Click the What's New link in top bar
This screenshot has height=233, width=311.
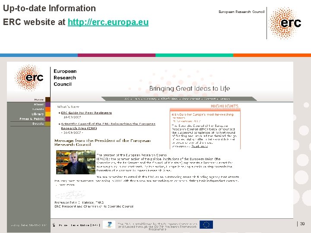click(x=169, y=99)
